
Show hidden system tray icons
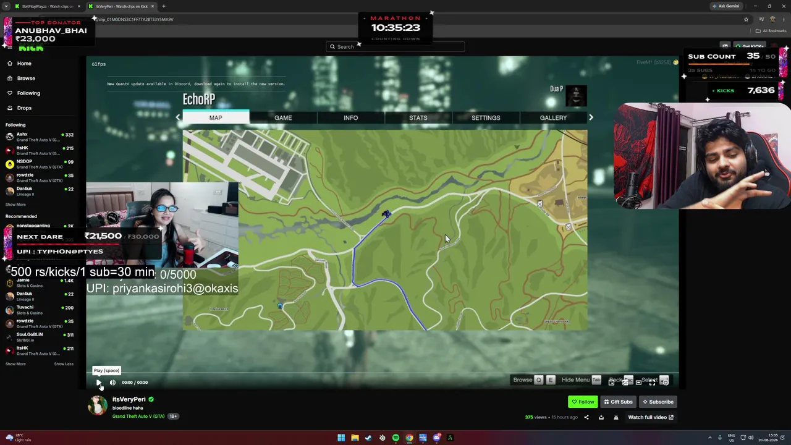710,438
